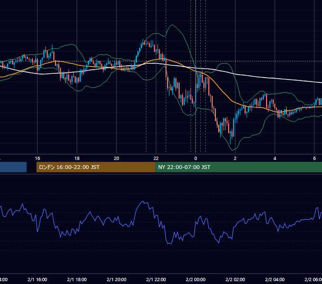Click the 2/1 16:00 date label
The image size is (322, 284).
[x=37, y=280]
